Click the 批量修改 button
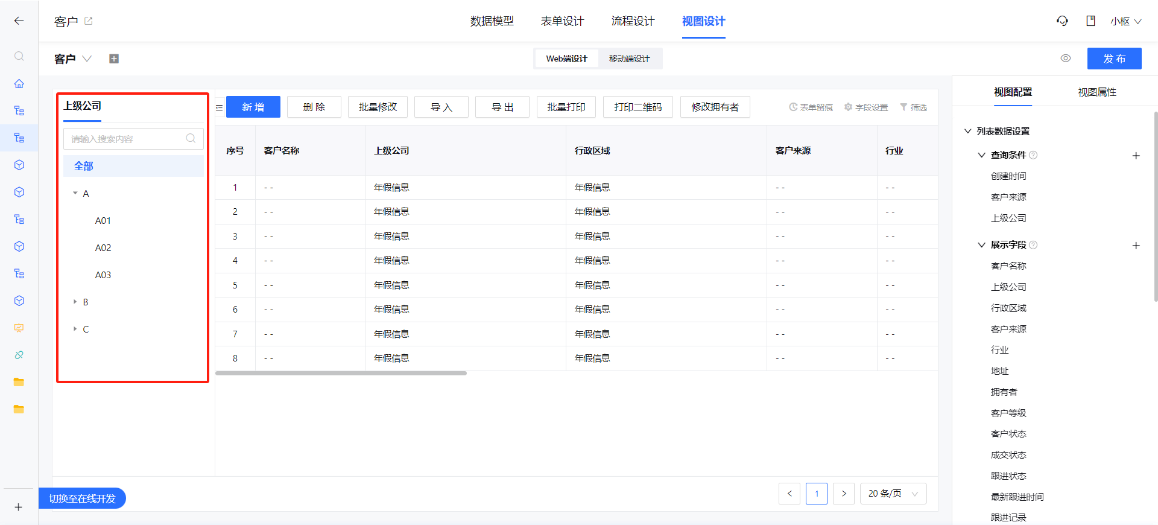Screen dimensions: 1158x525 point(378,107)
